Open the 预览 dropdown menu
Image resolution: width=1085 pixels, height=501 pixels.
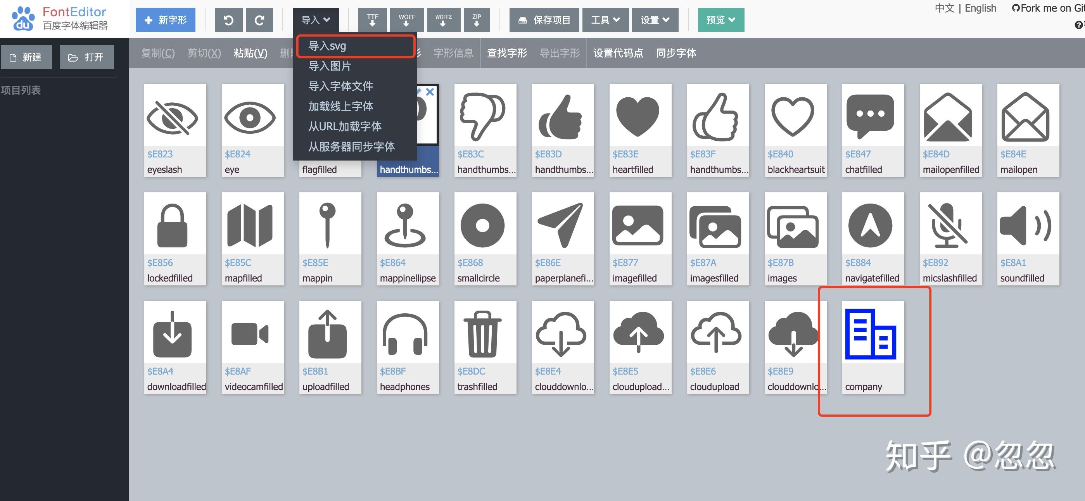pyautogui.click(x=720, y=19)
